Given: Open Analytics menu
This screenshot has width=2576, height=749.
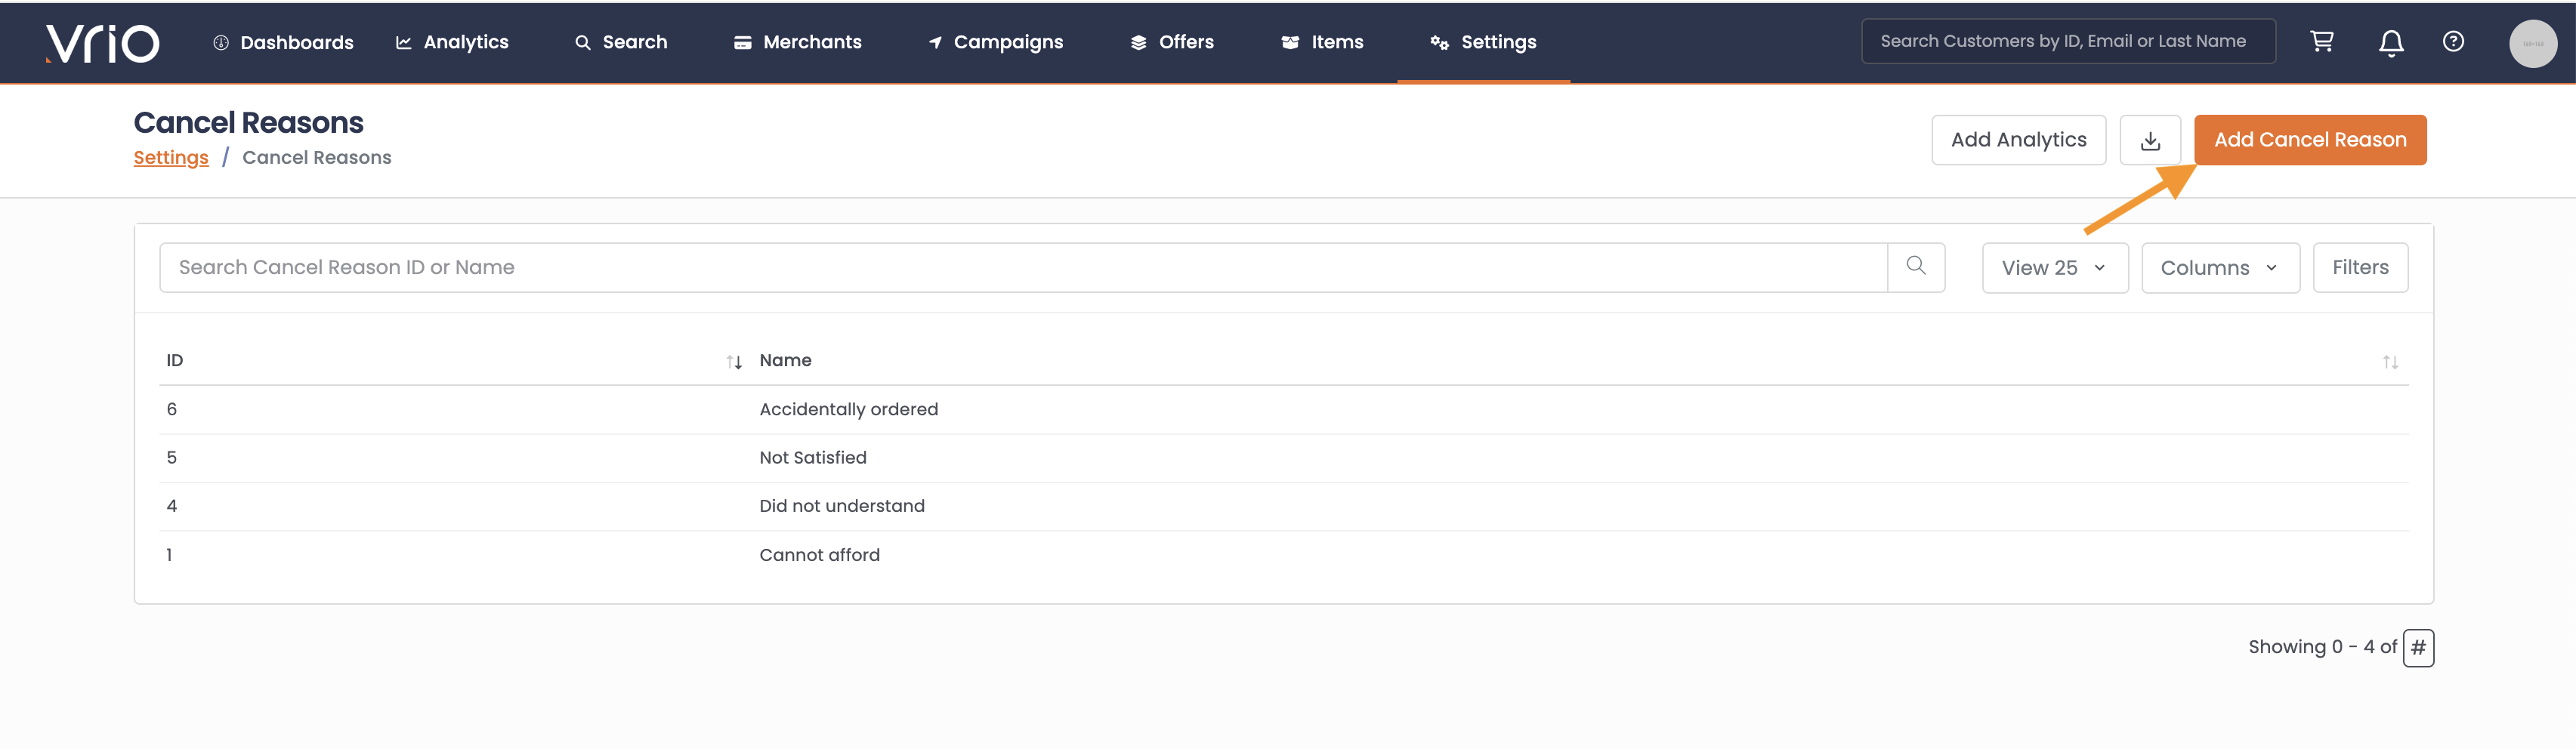Looking at the screenshot, I should (452, 42).
